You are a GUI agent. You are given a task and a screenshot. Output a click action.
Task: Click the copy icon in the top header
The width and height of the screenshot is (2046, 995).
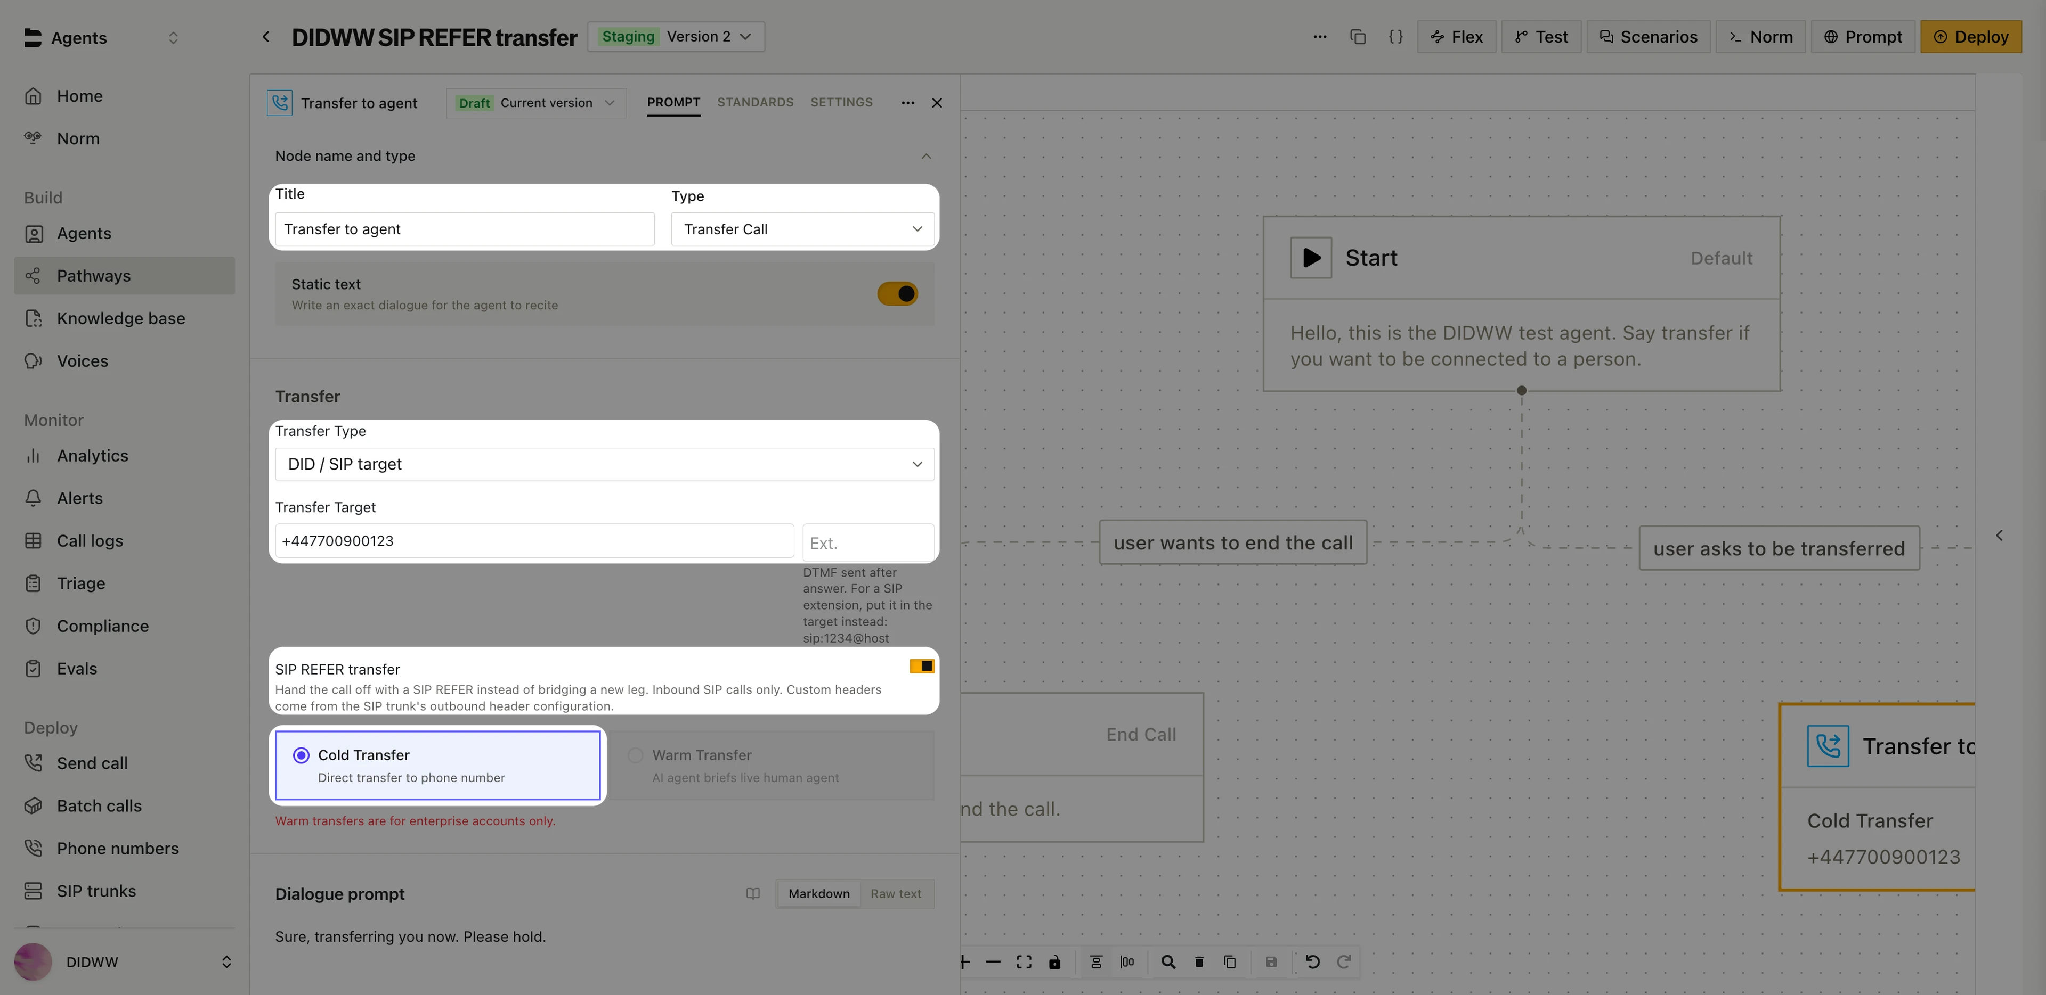pos(1358,37)
